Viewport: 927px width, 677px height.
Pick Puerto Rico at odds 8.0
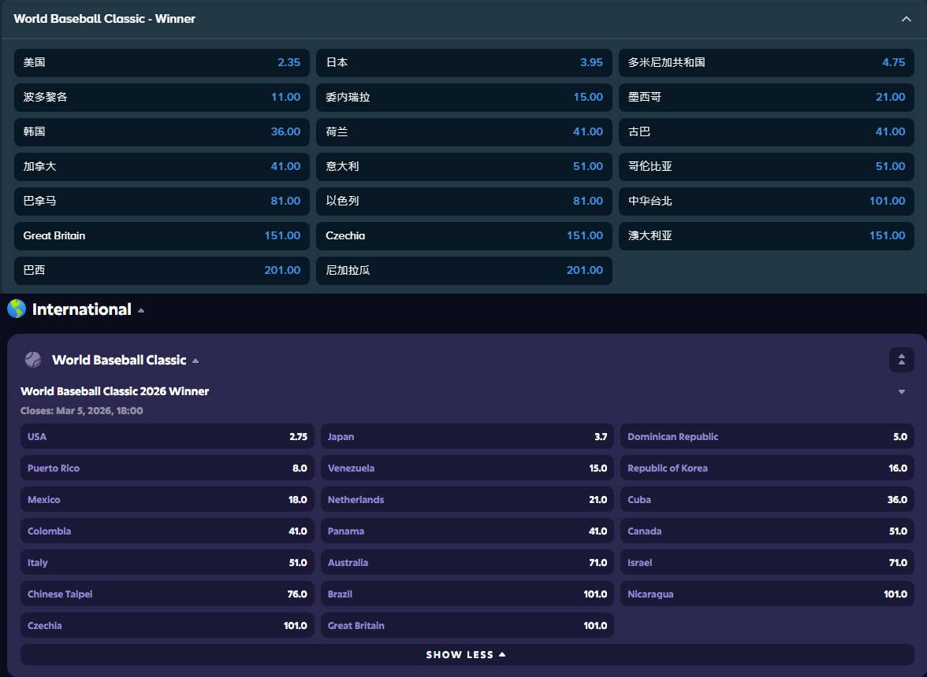(x=167, y=468)
